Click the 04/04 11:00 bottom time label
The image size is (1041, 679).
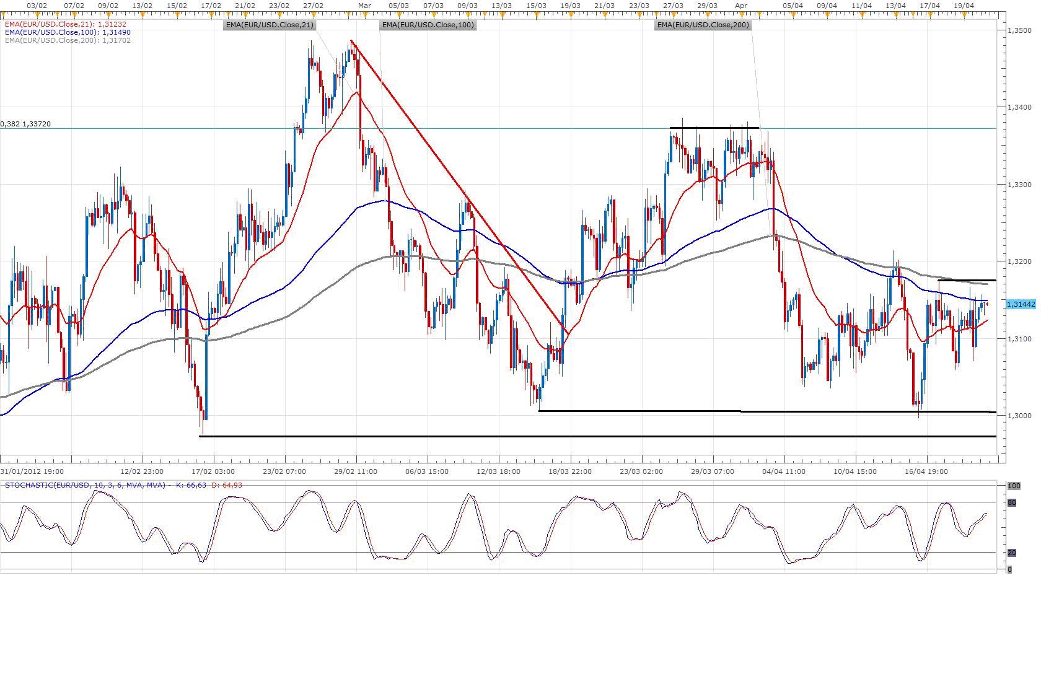[784, 471]
